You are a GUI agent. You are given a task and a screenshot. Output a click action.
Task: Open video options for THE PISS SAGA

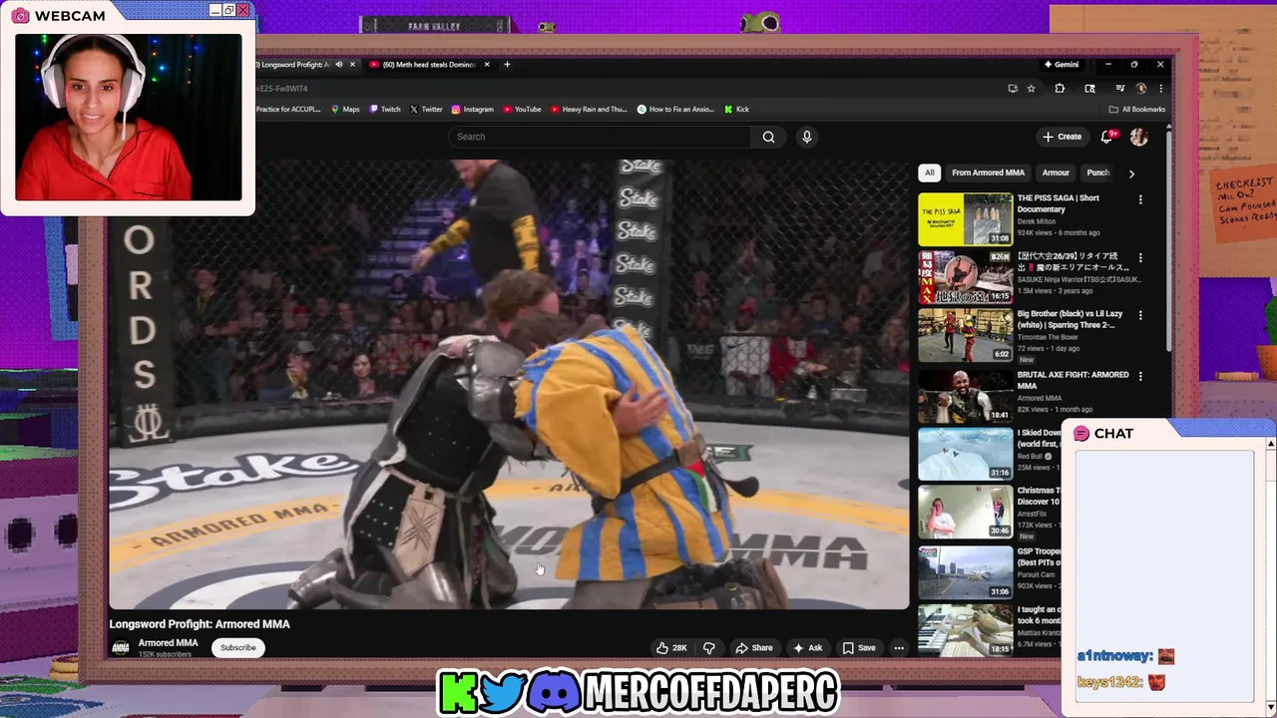(x=1140, y=199)
